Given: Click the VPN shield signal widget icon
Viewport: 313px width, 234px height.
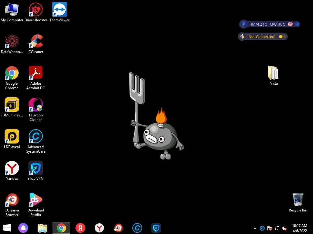Looking at the screenshot, I should coord(242,37).
